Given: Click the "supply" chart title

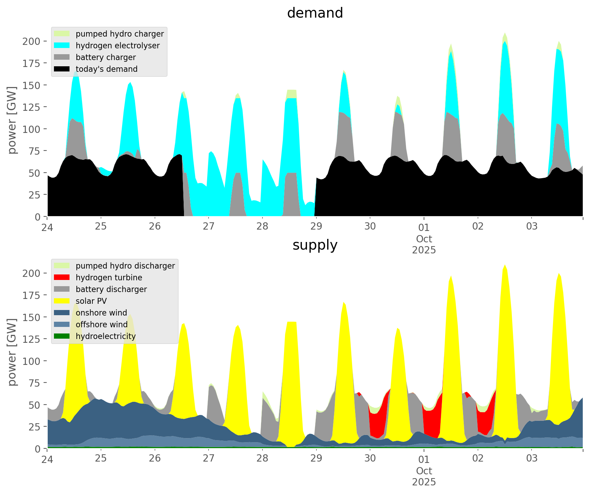Looking at the screenshot, I should pos(315,245).
